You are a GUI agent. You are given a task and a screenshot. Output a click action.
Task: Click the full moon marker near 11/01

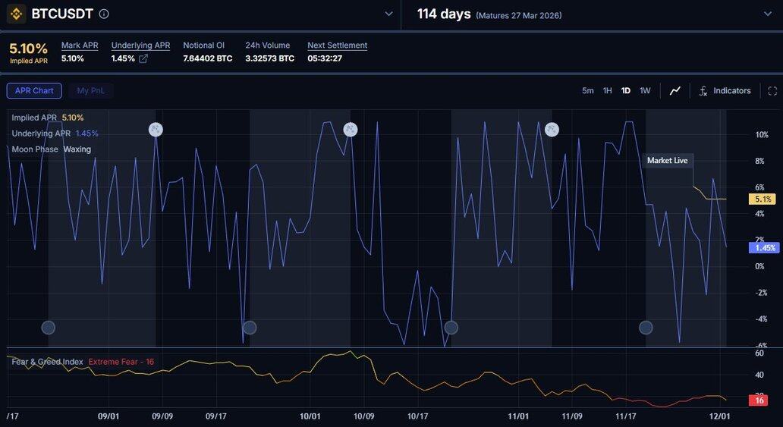tap(552, 130)
